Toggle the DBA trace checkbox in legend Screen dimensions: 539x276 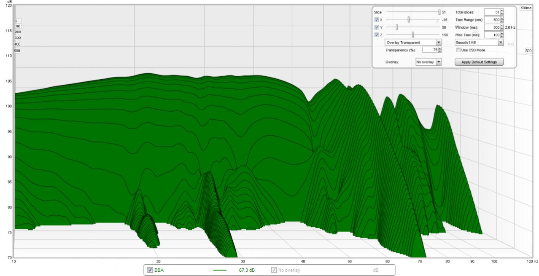click(x=150, y=270)
